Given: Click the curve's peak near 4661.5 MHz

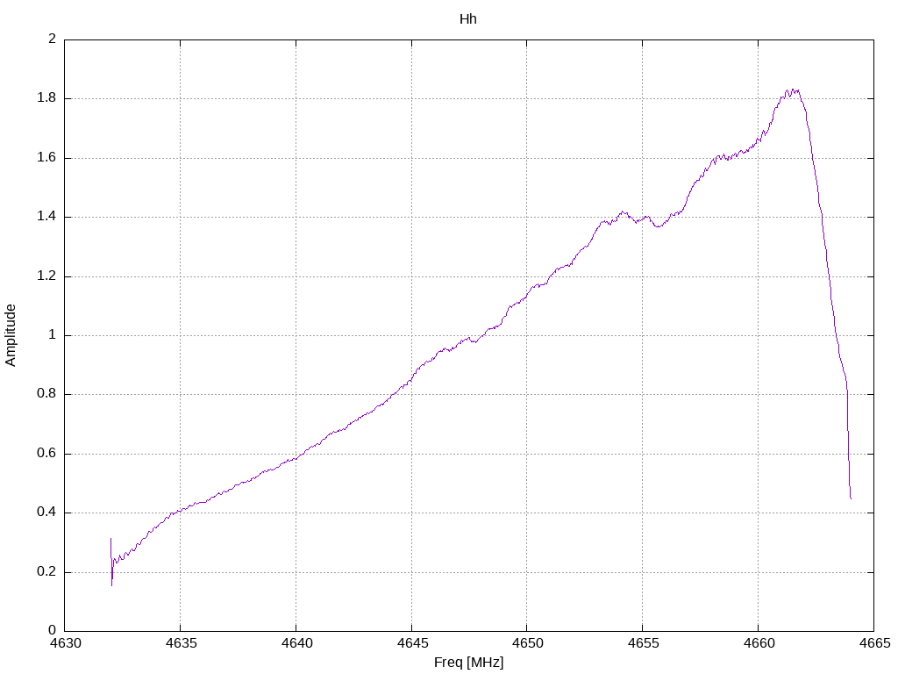Looking at the screenshot, I should click(793, 90).
